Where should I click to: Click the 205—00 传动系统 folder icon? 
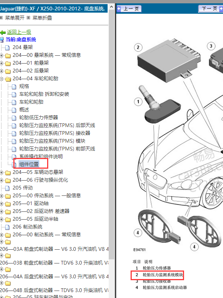pyautogui.click(x=8, y=196)
